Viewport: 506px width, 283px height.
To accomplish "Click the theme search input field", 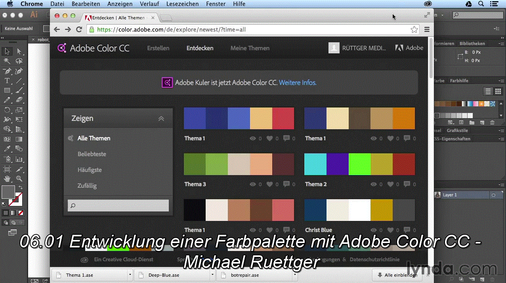I will click(118, 206).
